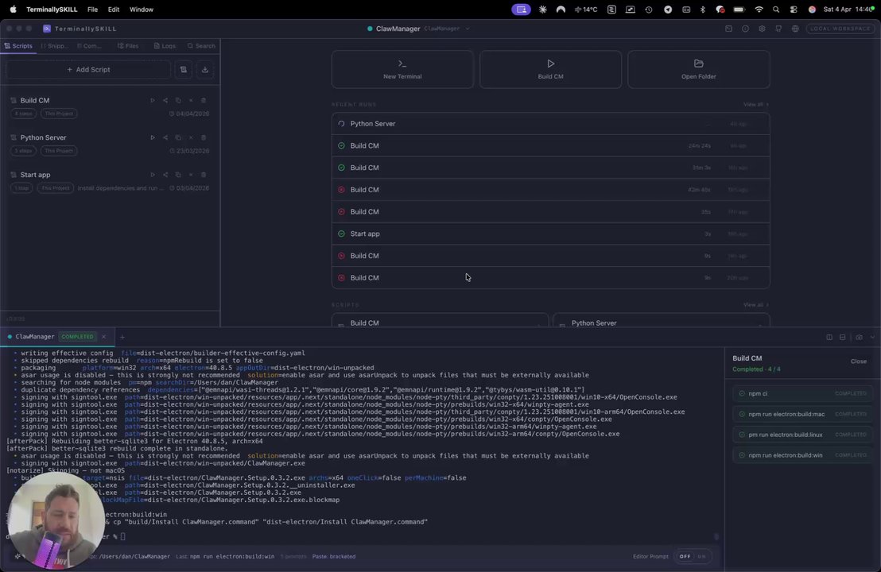881x572 pixels.
Task: Select the Python Server row in Recent Runs
Action: pyautogui.click(x=550, y=123)
